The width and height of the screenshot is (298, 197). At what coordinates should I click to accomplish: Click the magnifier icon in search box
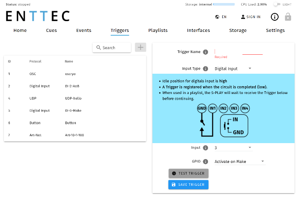(x=99, y=47)
